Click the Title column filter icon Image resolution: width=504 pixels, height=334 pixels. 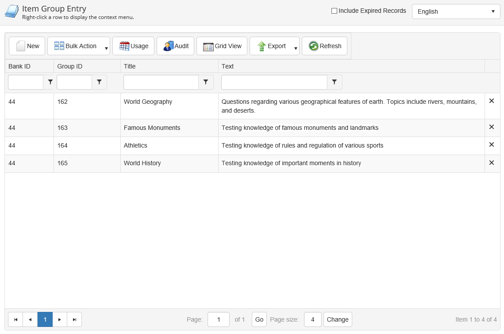tap(206, 82)
